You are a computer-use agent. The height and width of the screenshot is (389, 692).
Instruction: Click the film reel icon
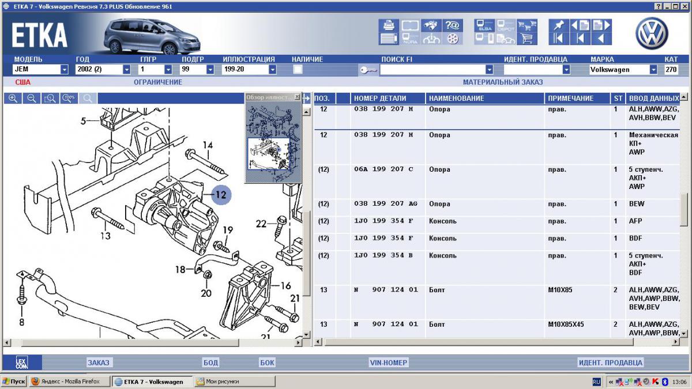coord(453,39)
